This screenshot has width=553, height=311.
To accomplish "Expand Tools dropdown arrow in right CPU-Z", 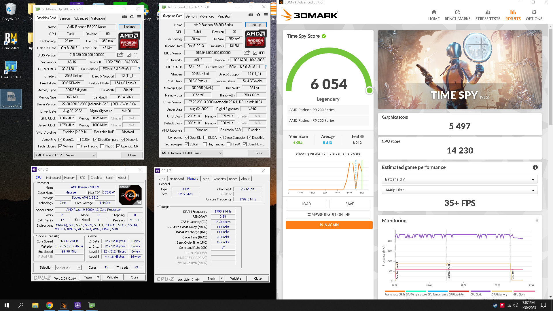I will tap(221, 278).
